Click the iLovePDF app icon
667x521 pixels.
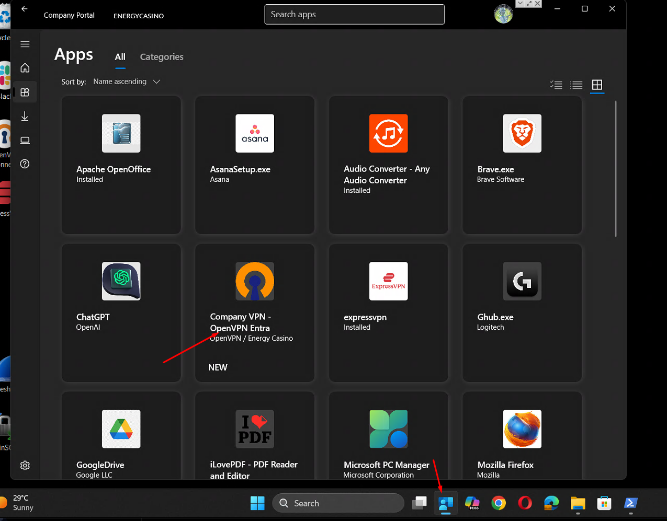click(255, 429)
